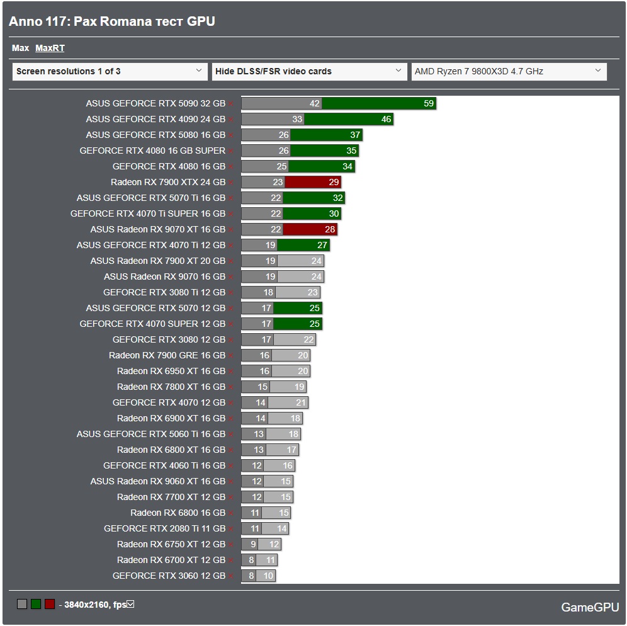Open the Hide DLSS/FSR video cards dropdown
The image size is (627, 626).
pos(308,71)
